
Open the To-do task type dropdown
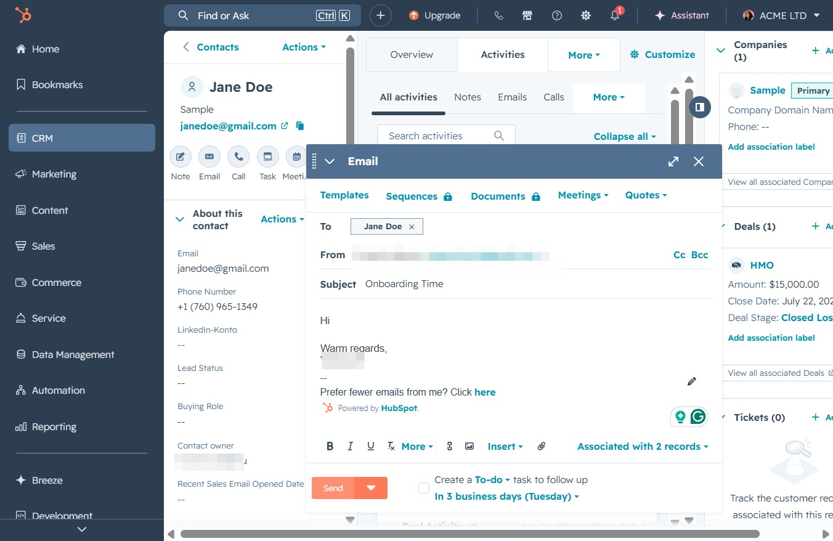[492, 479]
